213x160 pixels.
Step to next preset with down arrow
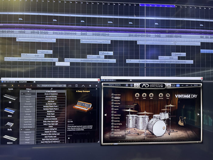click(x=136, y=86)
